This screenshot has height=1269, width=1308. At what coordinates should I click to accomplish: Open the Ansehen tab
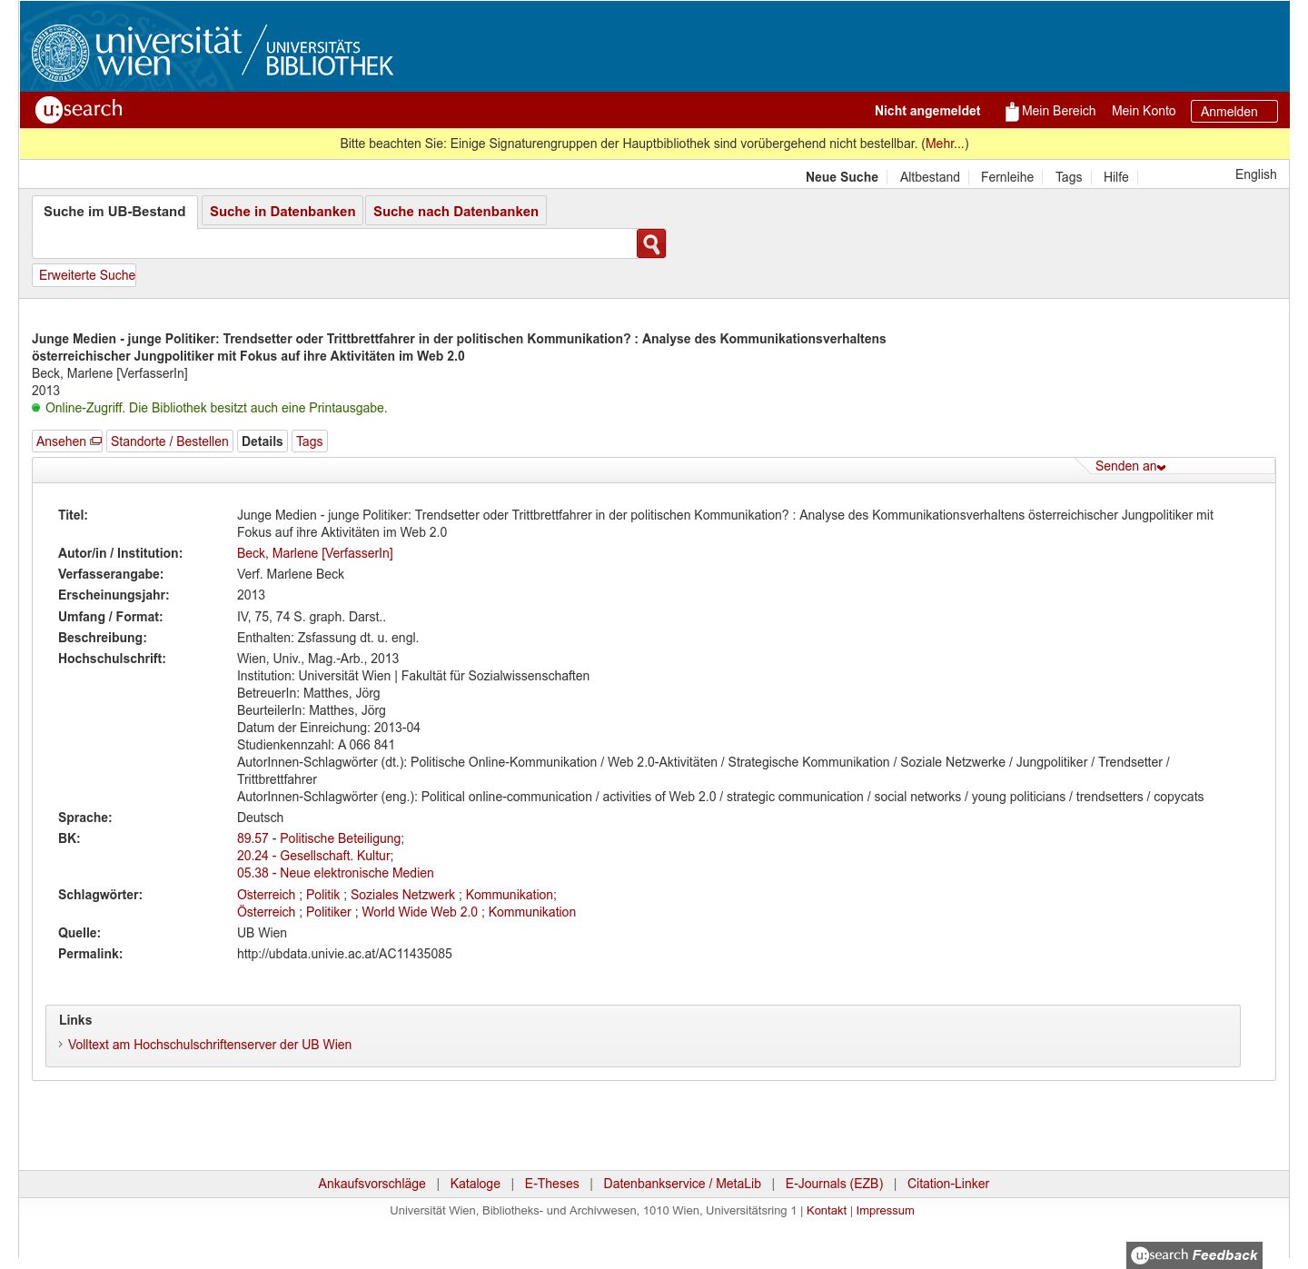[x=68, y=441]
